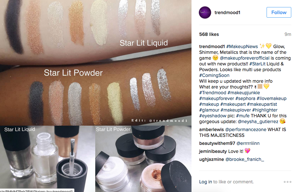Open beautywithem97 commenter profile
The width and height of the screenshot is (298, 192).
click(x=217, y=143)
